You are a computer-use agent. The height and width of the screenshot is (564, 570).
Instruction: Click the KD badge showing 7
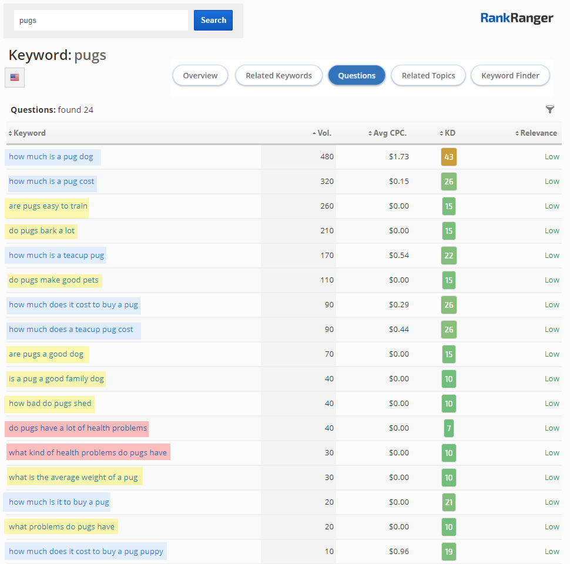coord(448,428)
